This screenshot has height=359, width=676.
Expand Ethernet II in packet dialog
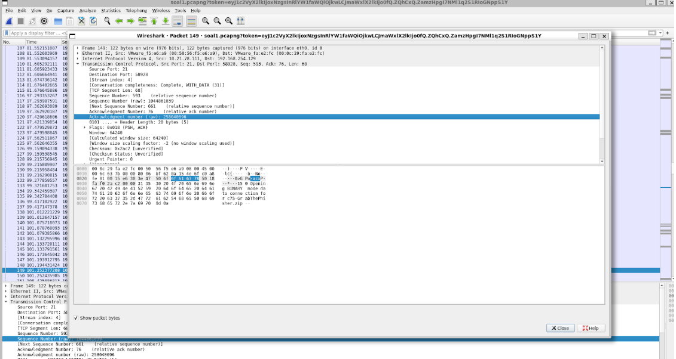(78, 53)
